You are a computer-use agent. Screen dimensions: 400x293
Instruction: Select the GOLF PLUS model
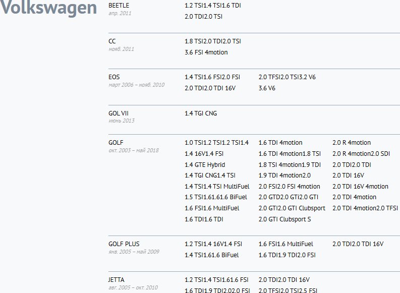point(124,244)
